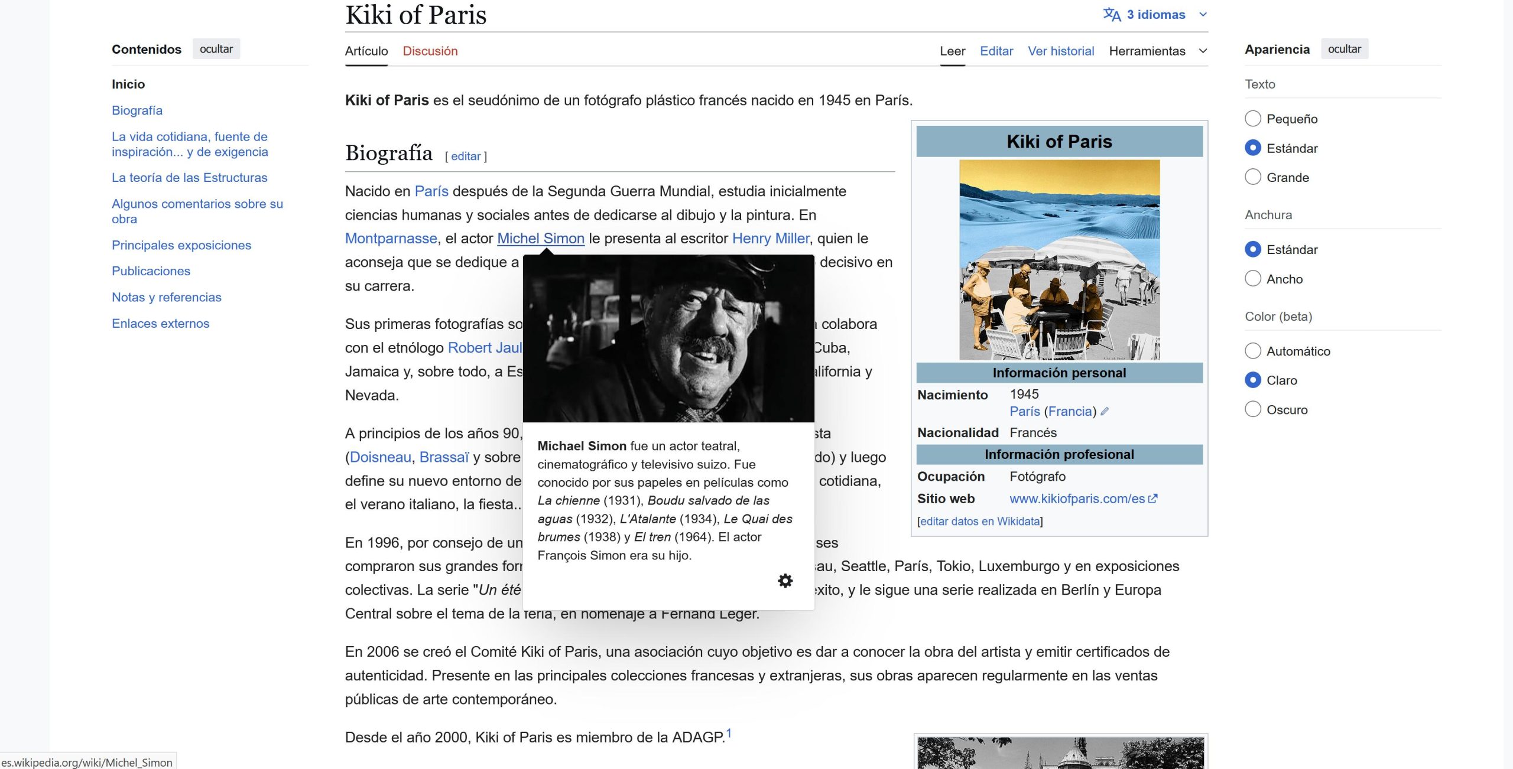
Task: Open the Montparnasse link
Action: point(391,239)
